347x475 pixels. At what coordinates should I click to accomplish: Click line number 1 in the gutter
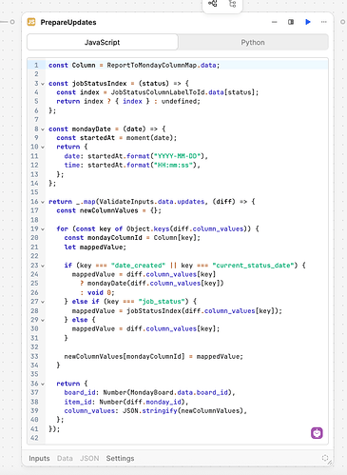tap(36, 65)
